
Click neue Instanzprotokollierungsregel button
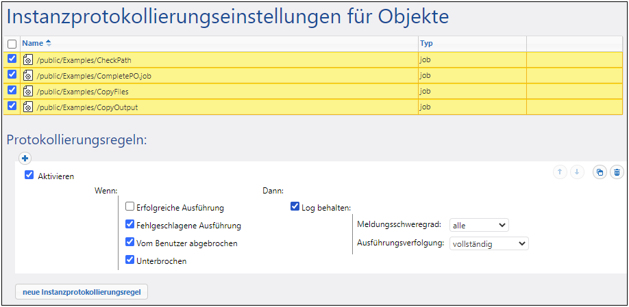(82, 292)
